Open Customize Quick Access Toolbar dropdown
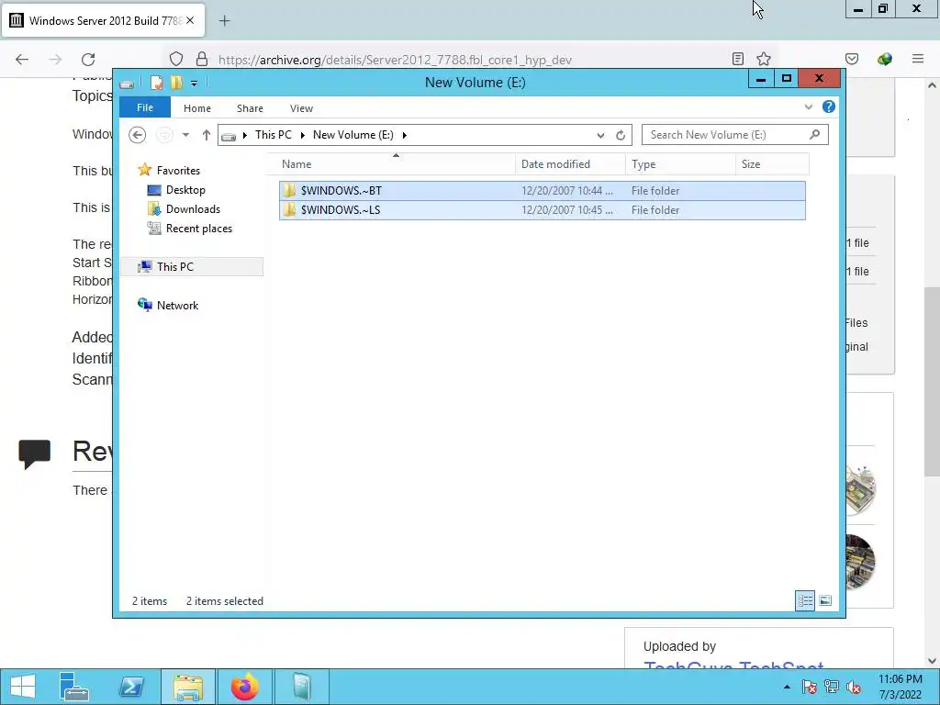 [195, 84]
